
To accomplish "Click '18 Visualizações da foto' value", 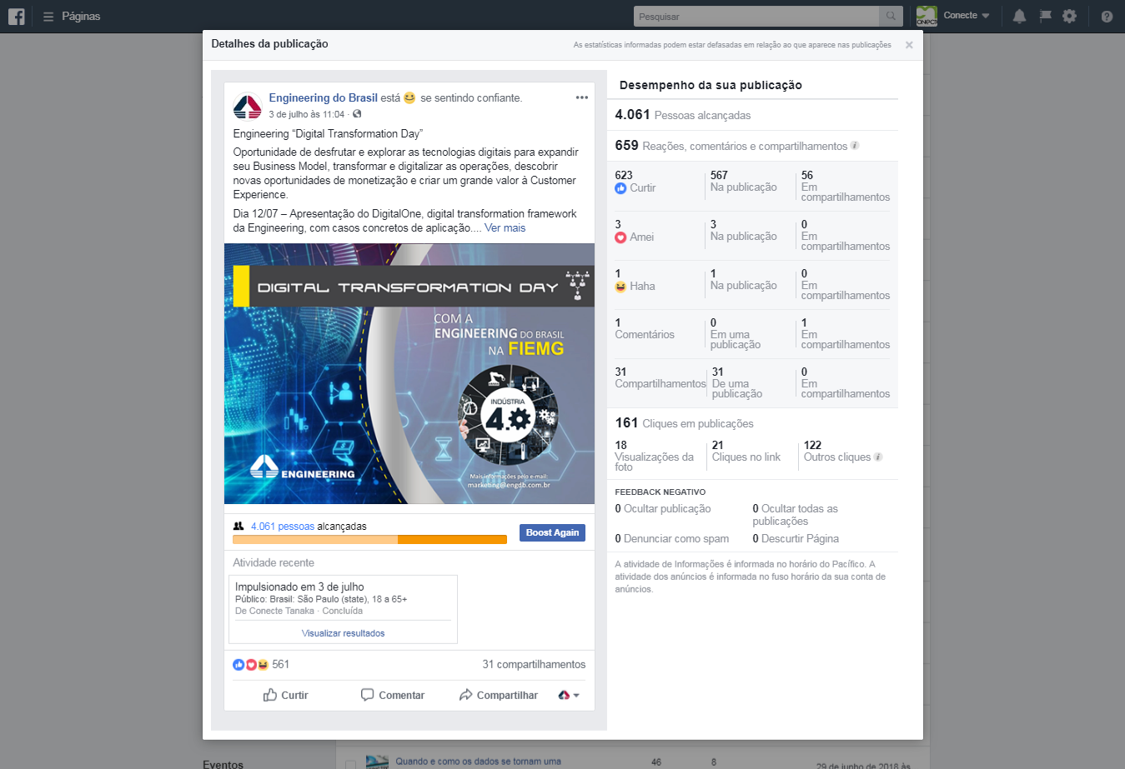I will click(655, 456).
